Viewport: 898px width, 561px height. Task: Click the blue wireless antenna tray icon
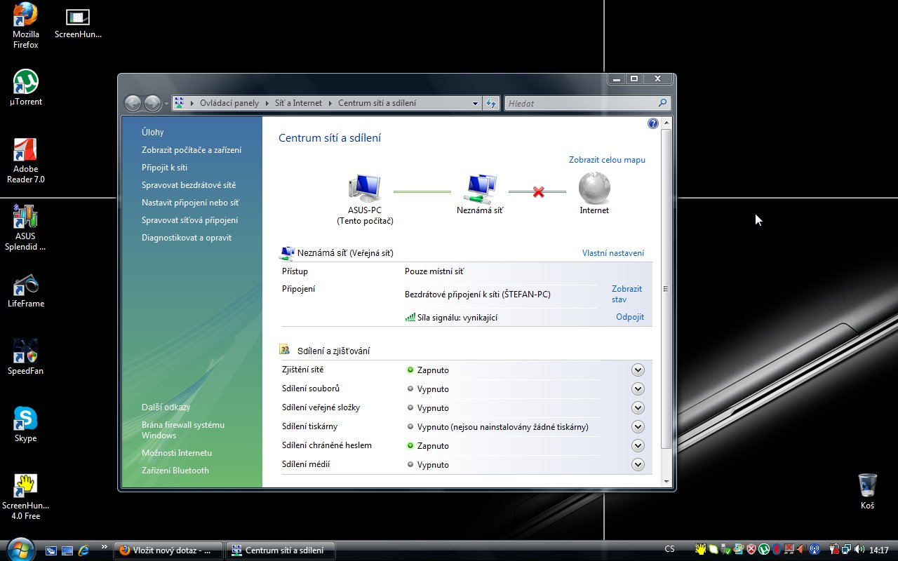pyautogui.click(x=815, y=550)
